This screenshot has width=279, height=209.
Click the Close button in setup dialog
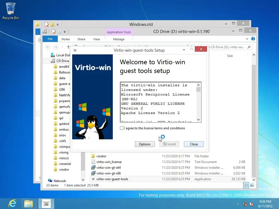pos(194,144)
